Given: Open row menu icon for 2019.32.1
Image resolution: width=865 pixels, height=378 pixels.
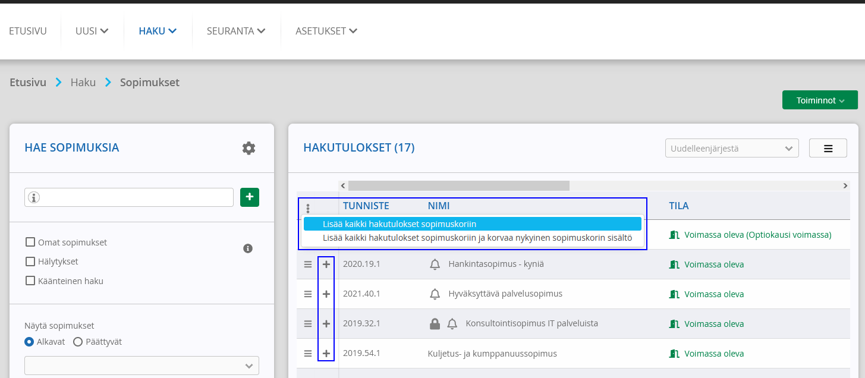Looking at the screenshot, I should (x=308, y=324).
